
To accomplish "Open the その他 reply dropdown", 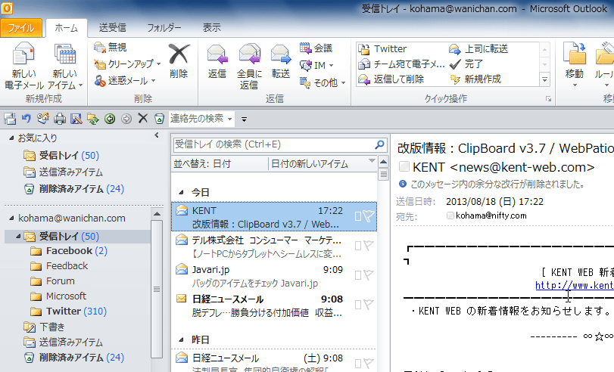I will tap(323, 82).
